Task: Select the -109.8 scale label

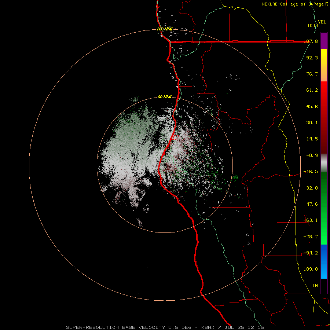Action: (x=309, y=269)
